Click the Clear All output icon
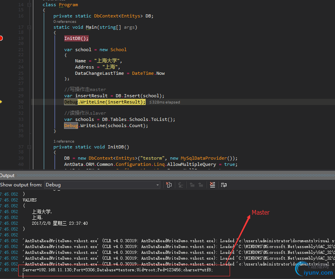The width and height of the screenshot is (335, 279). 212,185
